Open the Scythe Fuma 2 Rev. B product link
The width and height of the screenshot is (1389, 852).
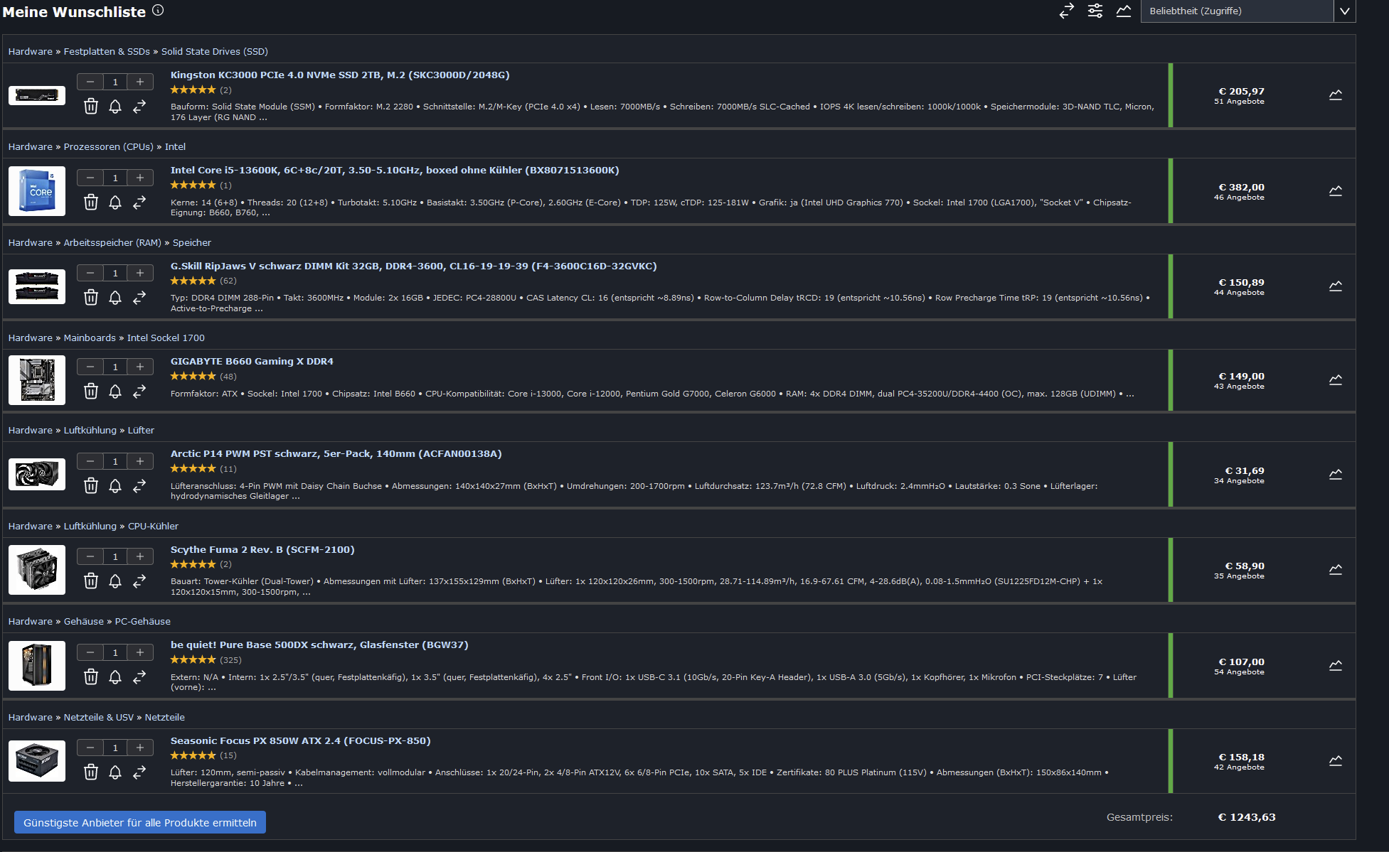tap(262, 549)
